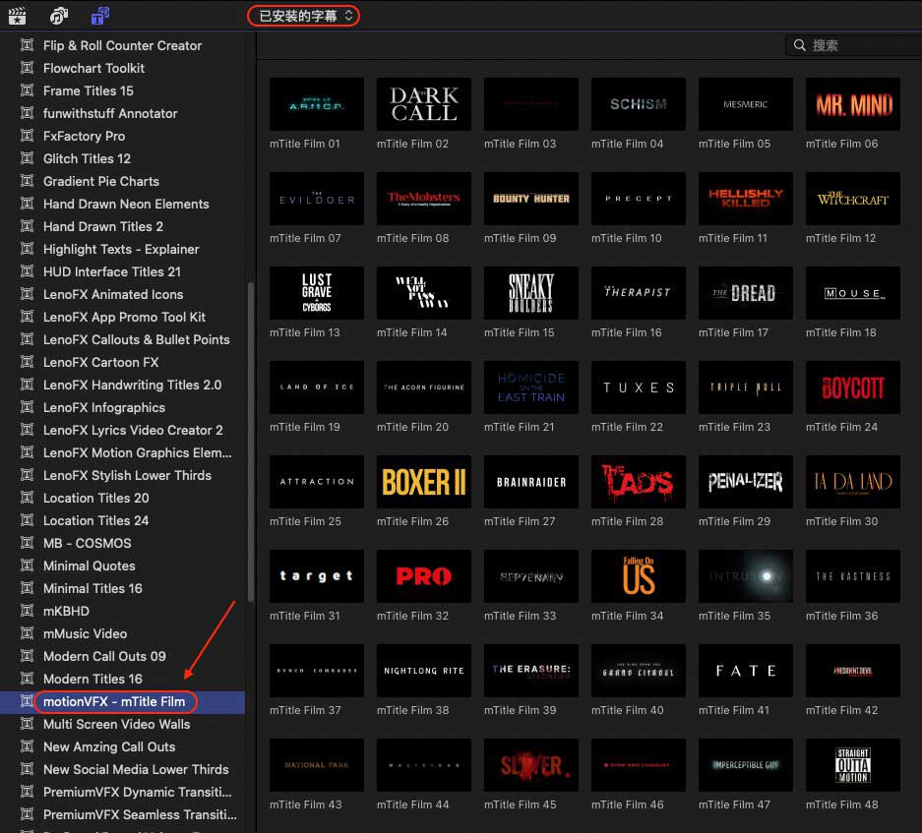Pick the mTitle Film 26 Boxer II thumbnail

click(424, 482)
